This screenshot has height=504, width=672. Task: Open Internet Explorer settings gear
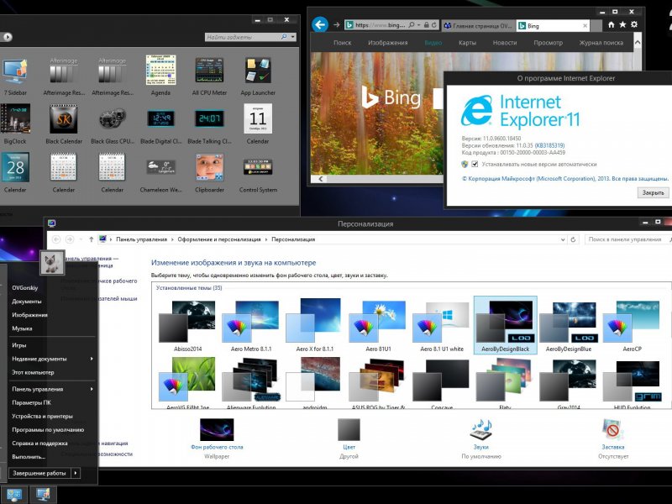pyautogui.click(x=634, y=25)
